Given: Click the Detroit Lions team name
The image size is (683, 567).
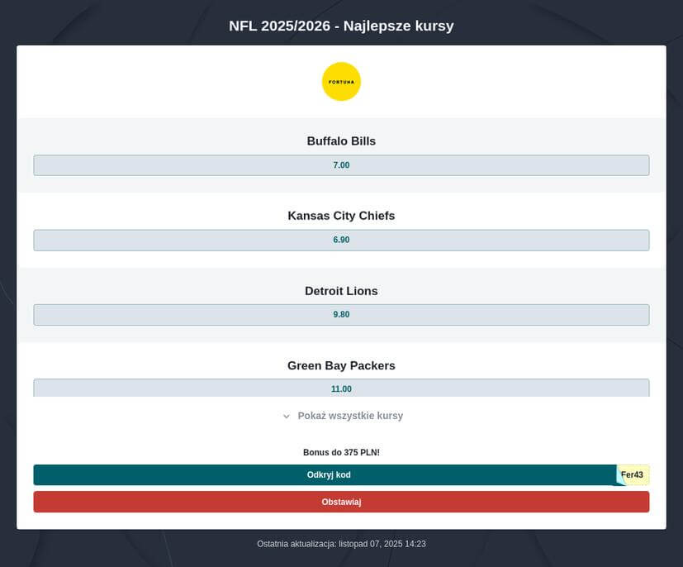Looking at the screenshot, I should point(341,291).
